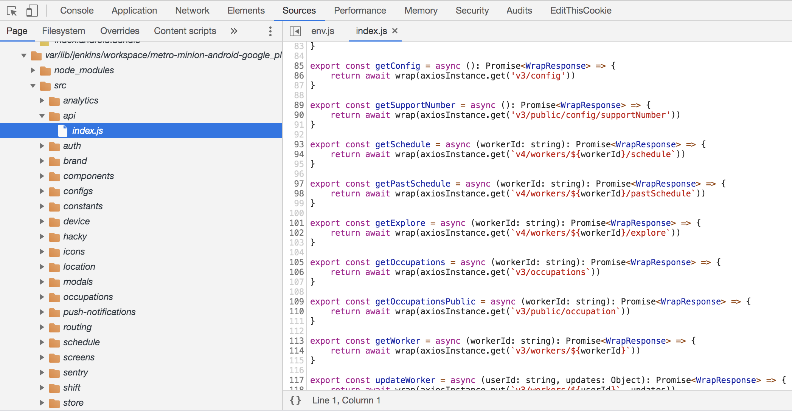This screenshot has width=792, height=411.
Task: Activate the inspect element picker icon
Action: 12,11
